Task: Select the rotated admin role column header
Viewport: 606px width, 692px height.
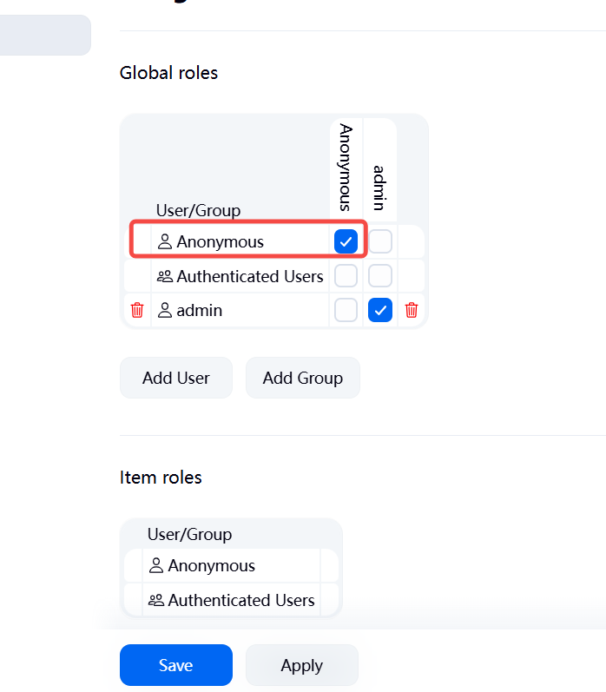Action: click(x=379, y=188)
